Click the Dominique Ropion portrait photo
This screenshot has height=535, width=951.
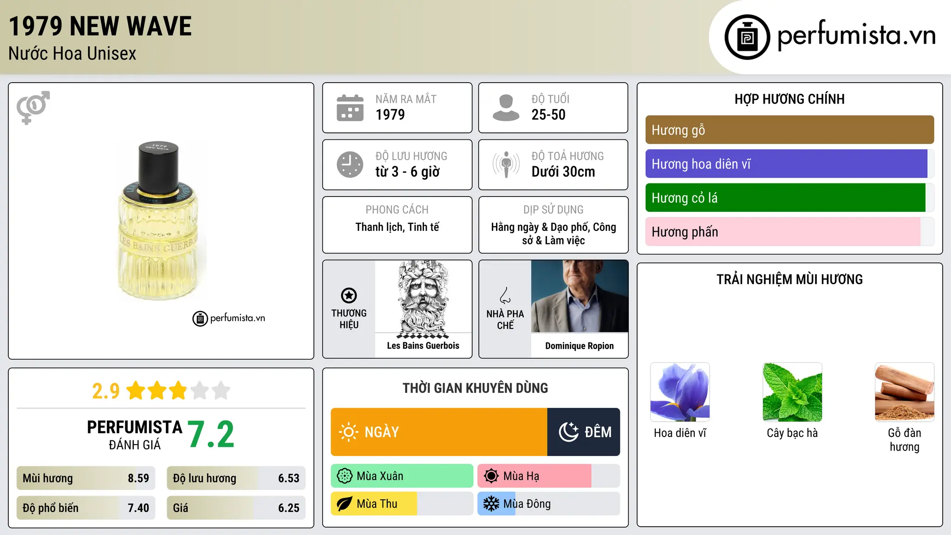click(580, 296)
